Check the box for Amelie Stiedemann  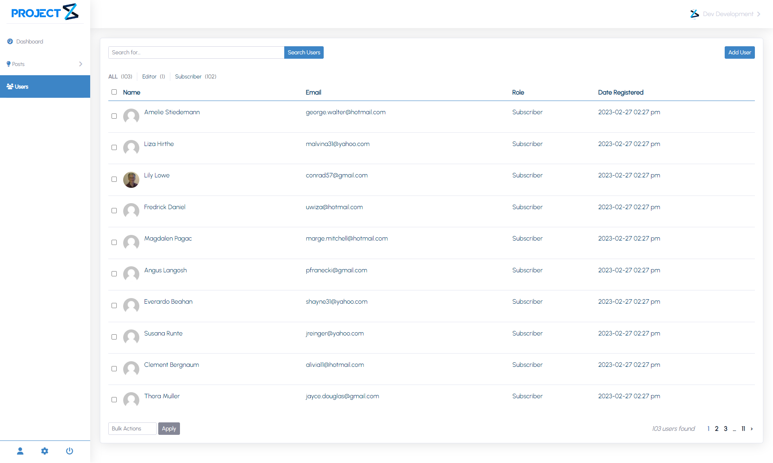coord(114,116)
